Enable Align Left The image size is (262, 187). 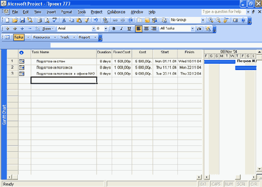tap(139, 29)
